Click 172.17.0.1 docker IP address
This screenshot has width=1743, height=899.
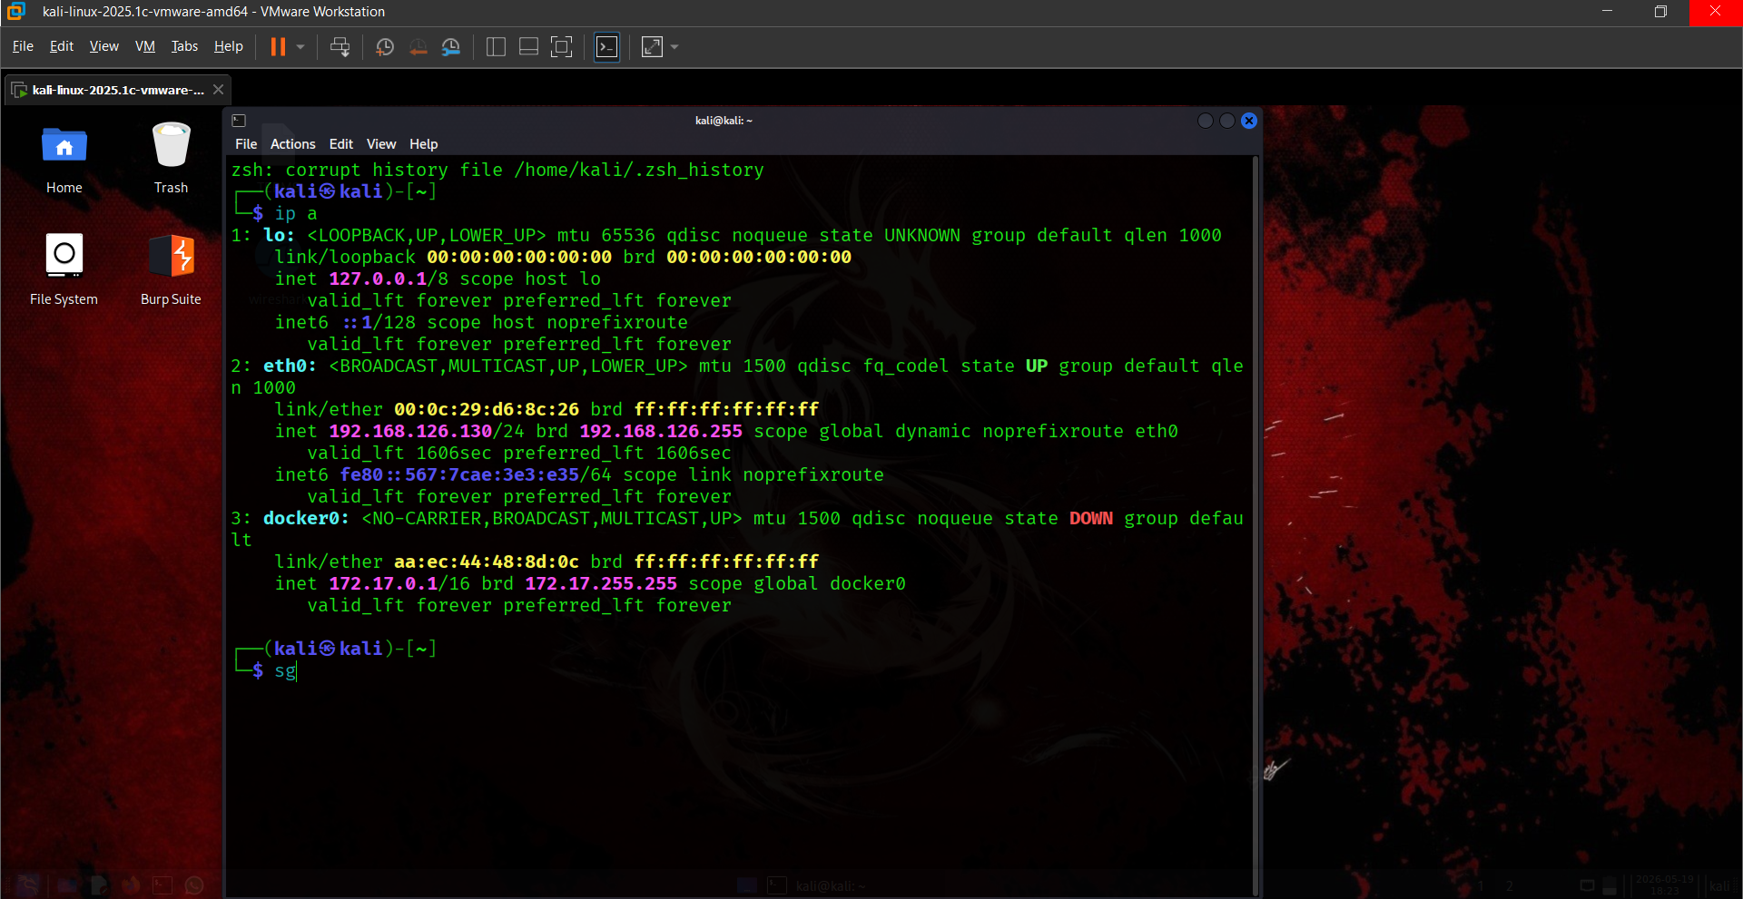[x=383, y=583]
